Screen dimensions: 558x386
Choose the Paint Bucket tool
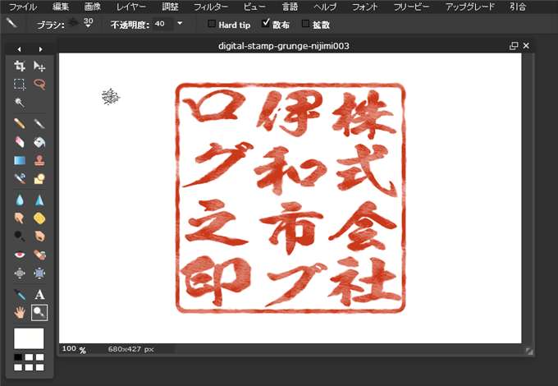point(39,141)
